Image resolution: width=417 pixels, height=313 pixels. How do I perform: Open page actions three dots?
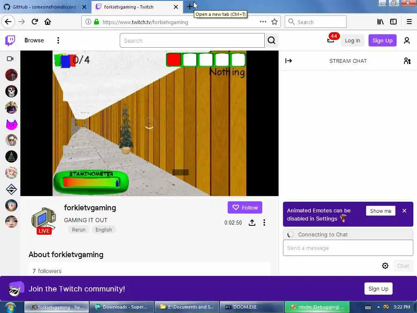[263, 22]
